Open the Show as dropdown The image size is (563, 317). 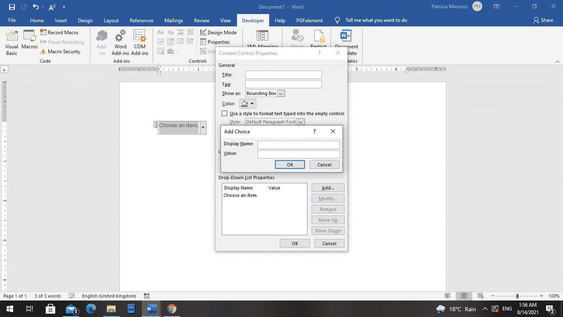coord(281,93)
